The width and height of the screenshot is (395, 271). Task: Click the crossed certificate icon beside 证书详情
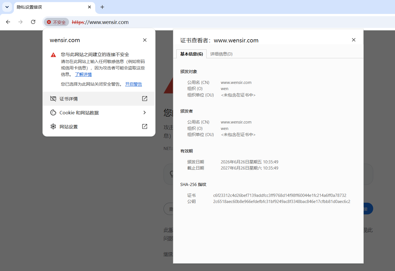pyautogui.click(x=53, y=99)
